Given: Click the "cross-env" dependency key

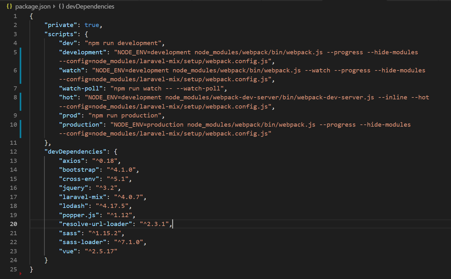Looking at the screenshot, I should tap(79, 179).
